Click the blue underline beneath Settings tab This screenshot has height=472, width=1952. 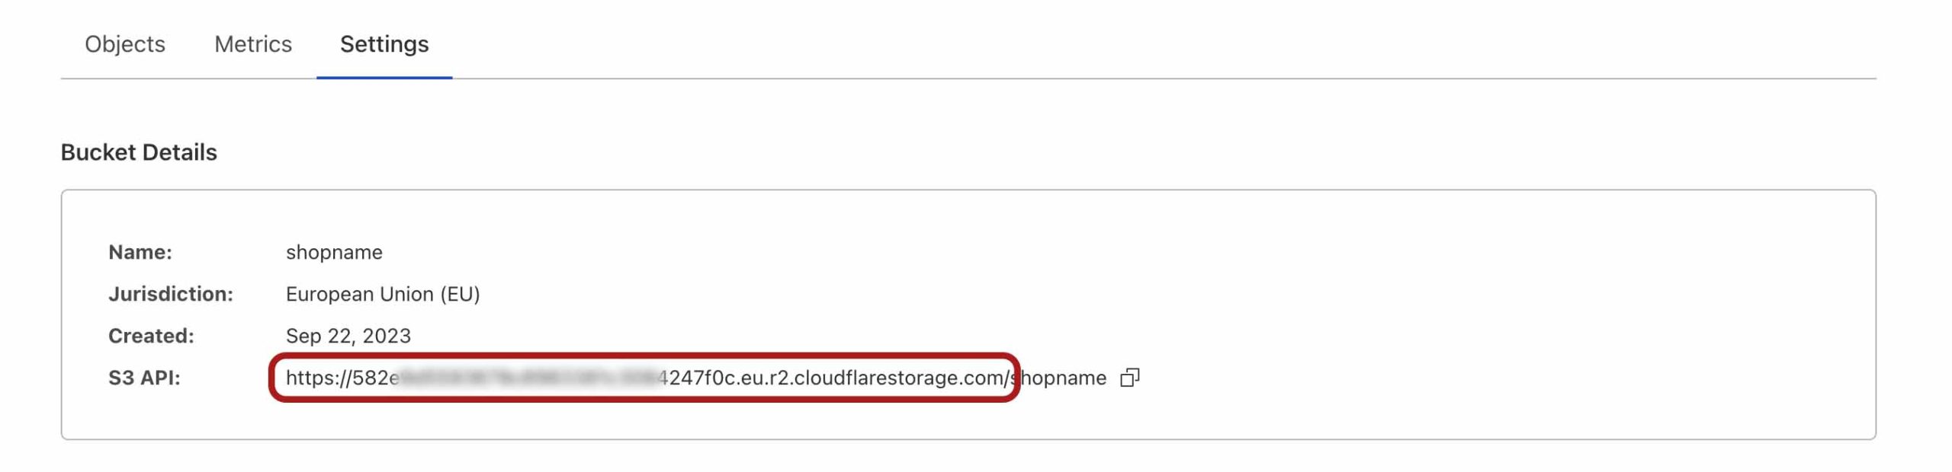click(x=384, y=77)
